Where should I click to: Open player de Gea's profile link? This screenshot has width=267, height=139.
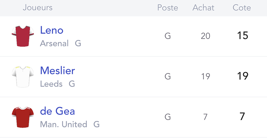57,111
